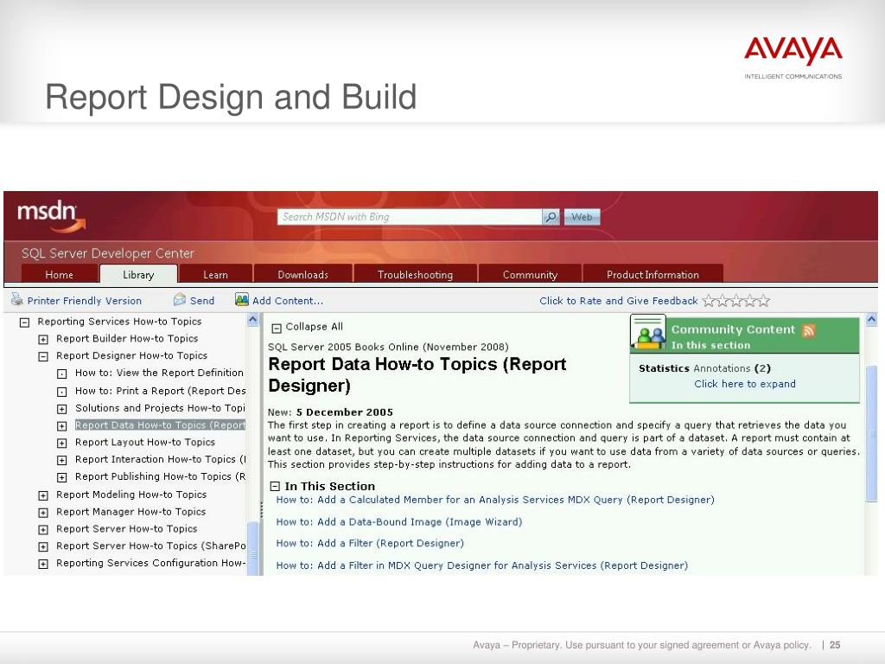Expand Report Layout How-to Topics node
Screen dimensions: 885x664
click(x=62, y=444)
